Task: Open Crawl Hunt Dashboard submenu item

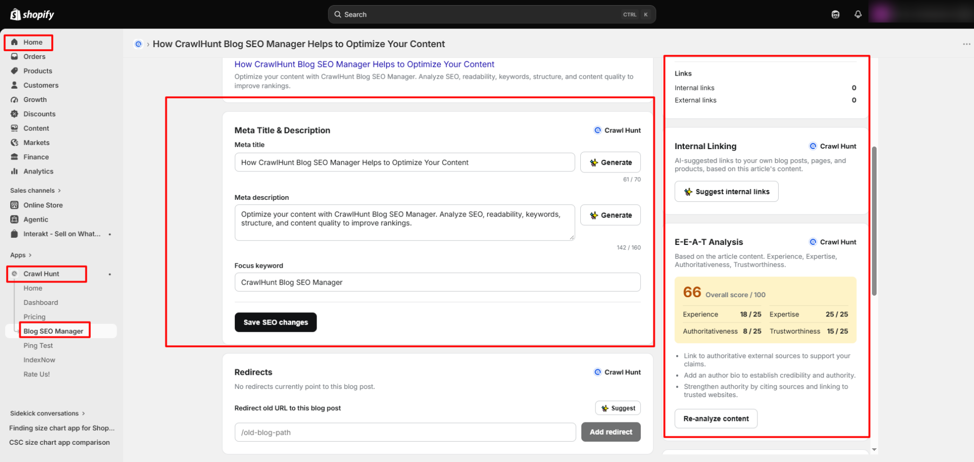Action: pyautogui.click(x=41, y=302)
